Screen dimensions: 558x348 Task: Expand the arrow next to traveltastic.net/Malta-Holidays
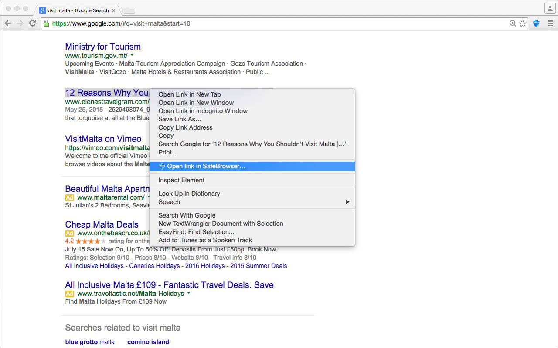189,293
